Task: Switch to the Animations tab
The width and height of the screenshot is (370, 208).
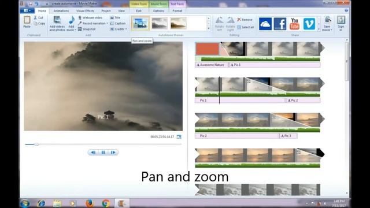Action: click(x=61, y=11)
